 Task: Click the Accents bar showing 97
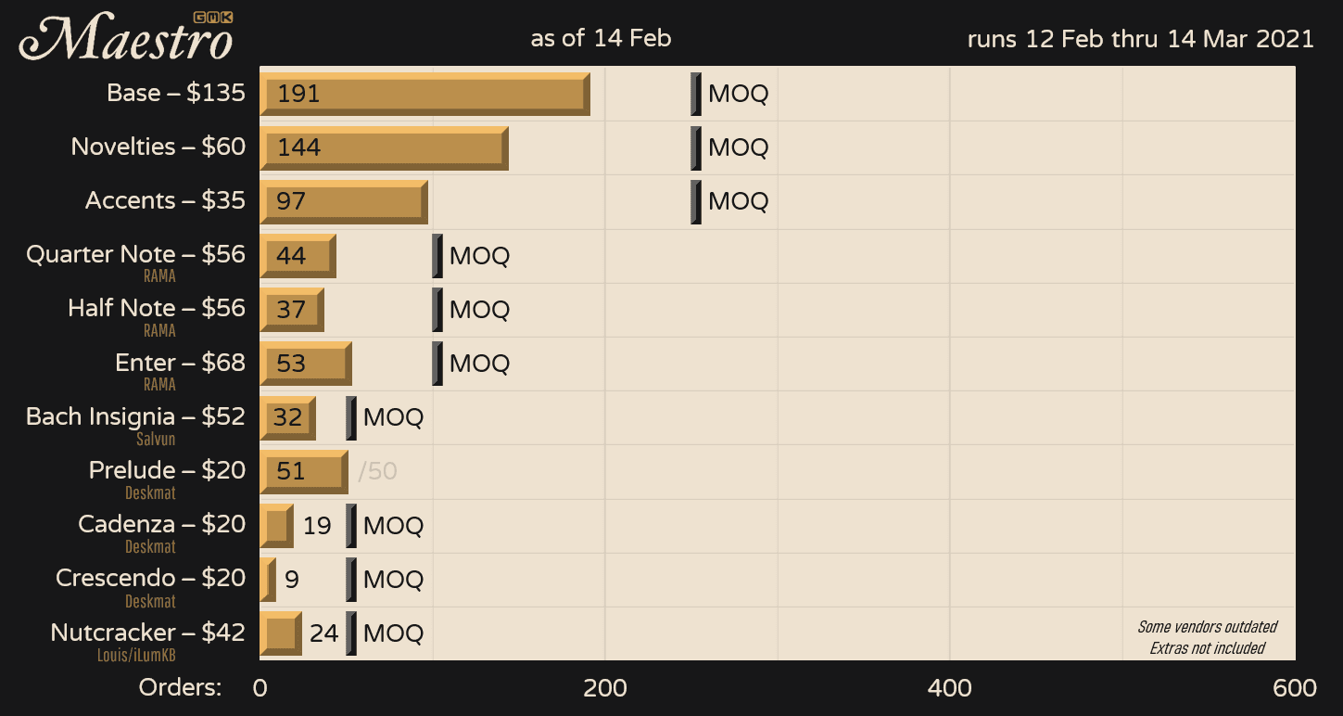coord(343,201)
